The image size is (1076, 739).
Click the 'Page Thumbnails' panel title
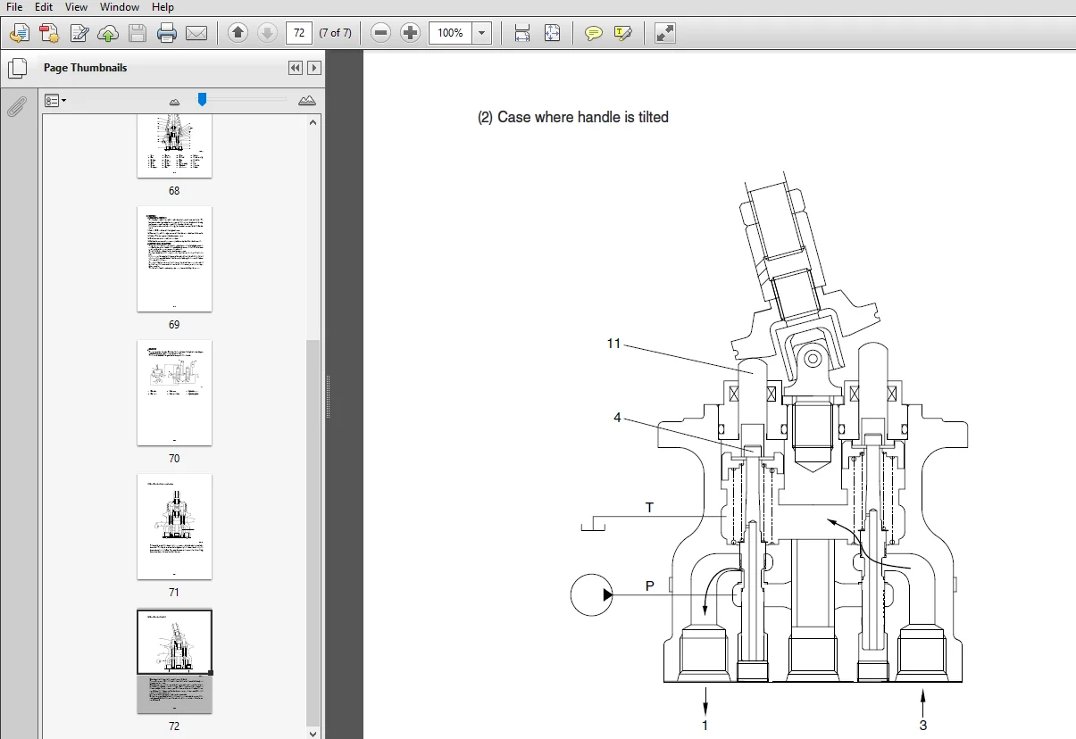point(86,68)
